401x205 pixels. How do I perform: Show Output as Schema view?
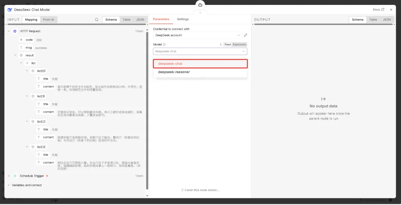pos(358,19)
